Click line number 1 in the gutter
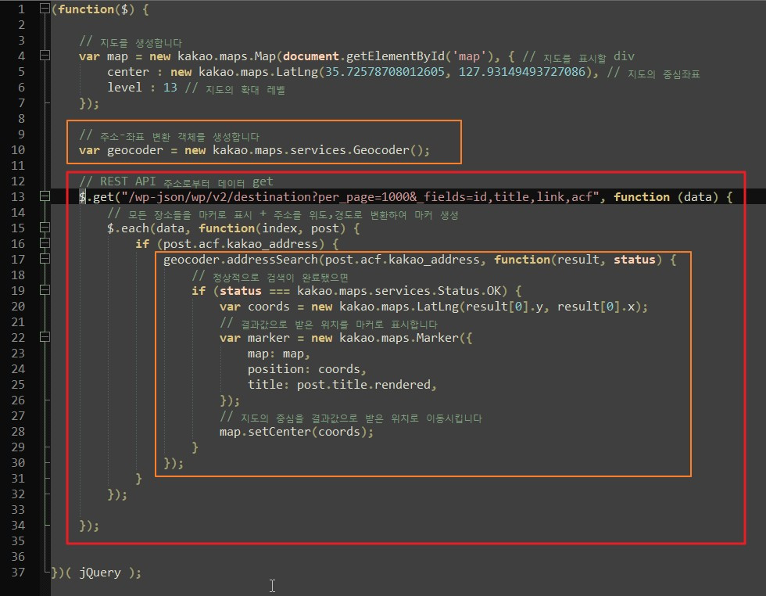766x596 pixels. [x=21, y=9]
